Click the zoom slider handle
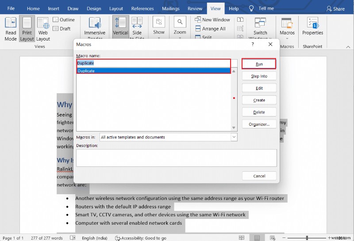The width and height of the screenshot is (354, 241). tap(307, 238)
